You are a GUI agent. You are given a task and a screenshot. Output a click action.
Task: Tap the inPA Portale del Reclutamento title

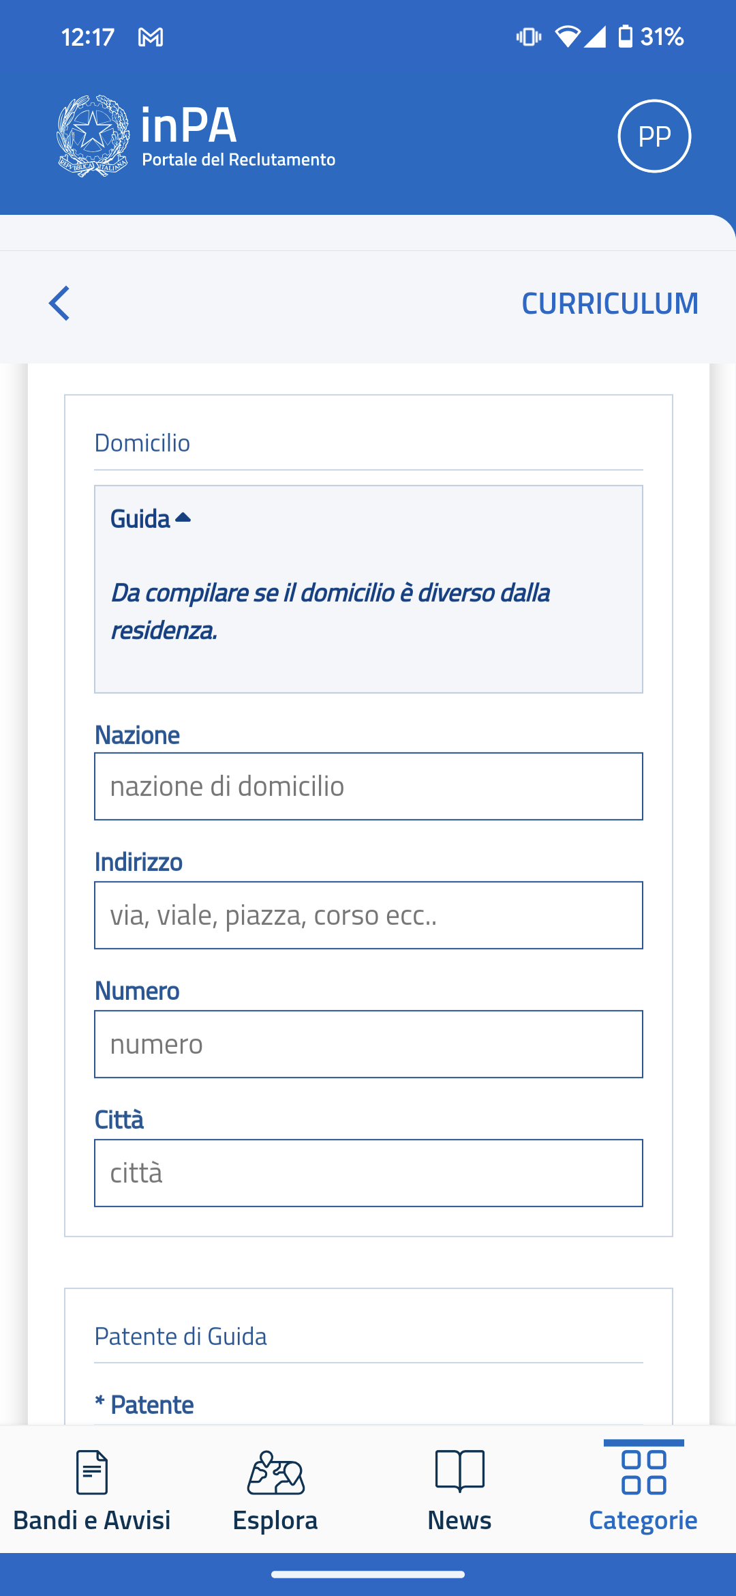tap(237, 136)
